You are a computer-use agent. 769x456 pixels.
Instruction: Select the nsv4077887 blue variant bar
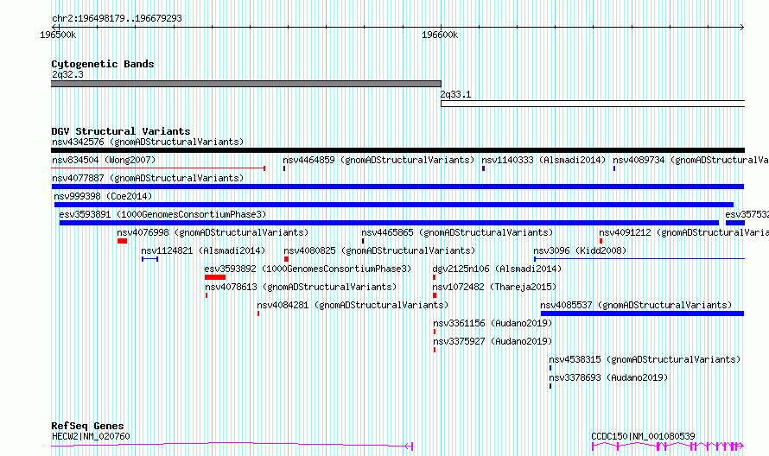(397, 187)
